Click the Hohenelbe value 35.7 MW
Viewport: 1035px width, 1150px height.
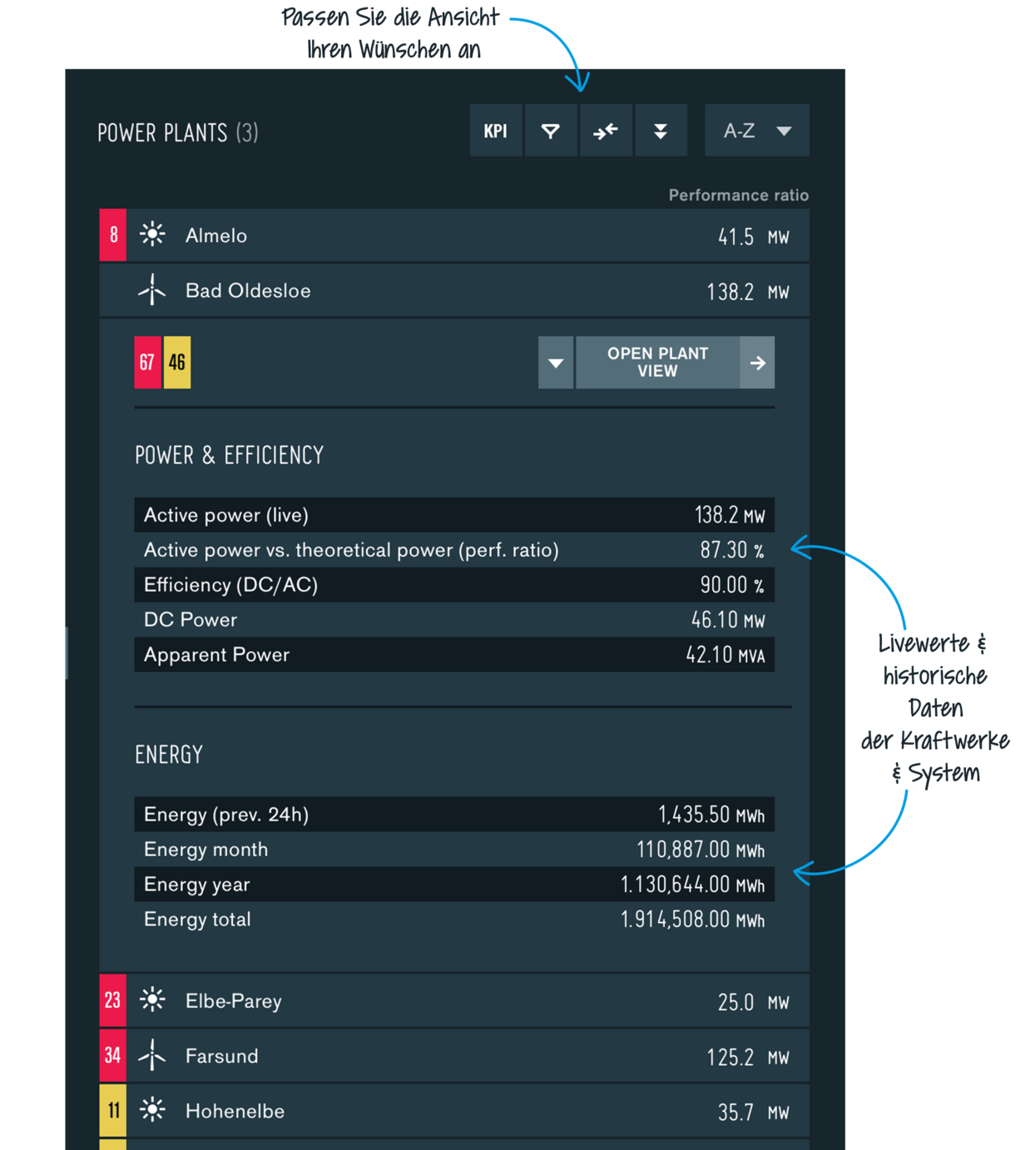click(x=753, y=1113)
